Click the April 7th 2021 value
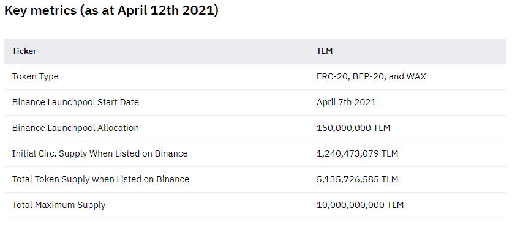Image resolution: width=512 pixels, height=225 pixels. click(x=346, y=102)
